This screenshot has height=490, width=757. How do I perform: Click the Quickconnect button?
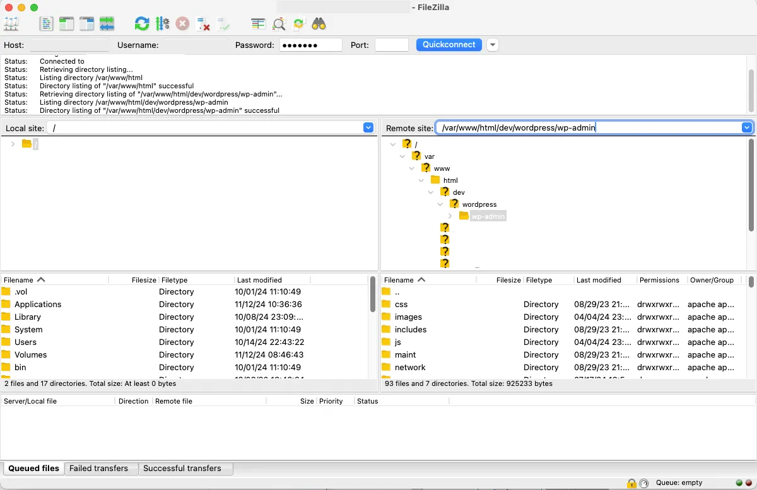coord(449,45)
